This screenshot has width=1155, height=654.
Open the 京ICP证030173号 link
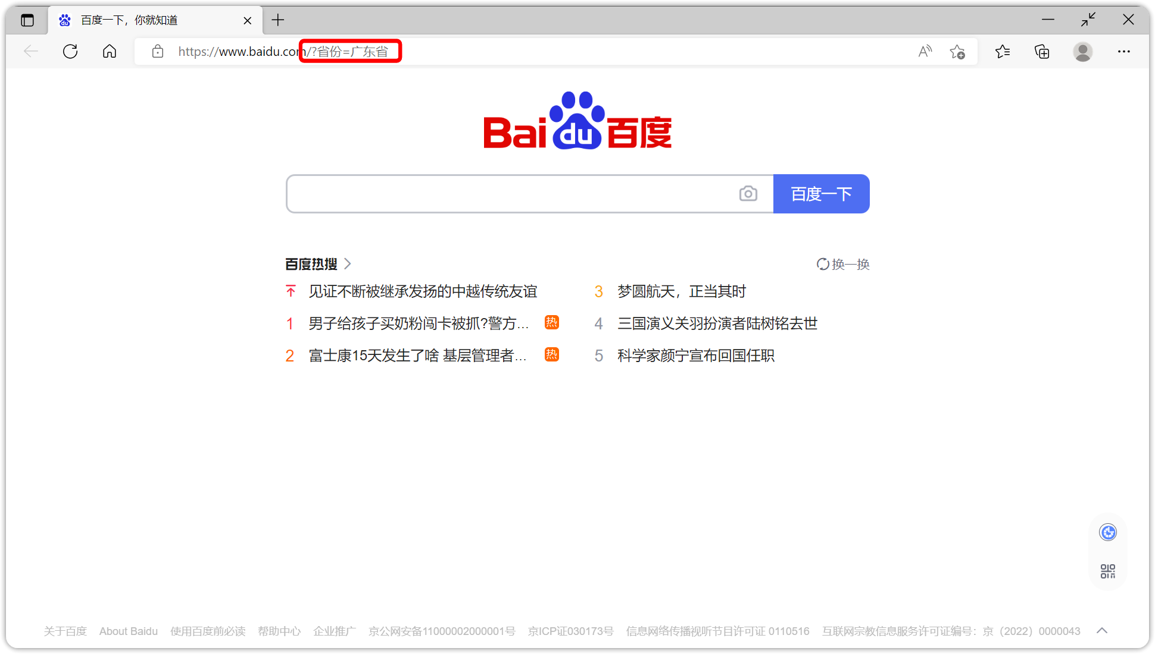point(571,631)
